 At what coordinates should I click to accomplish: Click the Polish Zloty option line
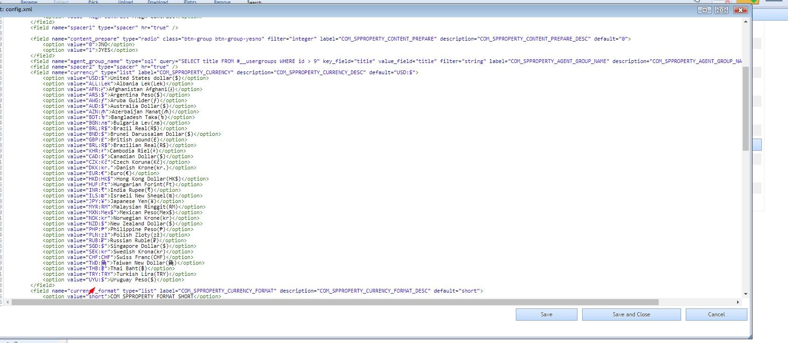[x=117, y=235]
